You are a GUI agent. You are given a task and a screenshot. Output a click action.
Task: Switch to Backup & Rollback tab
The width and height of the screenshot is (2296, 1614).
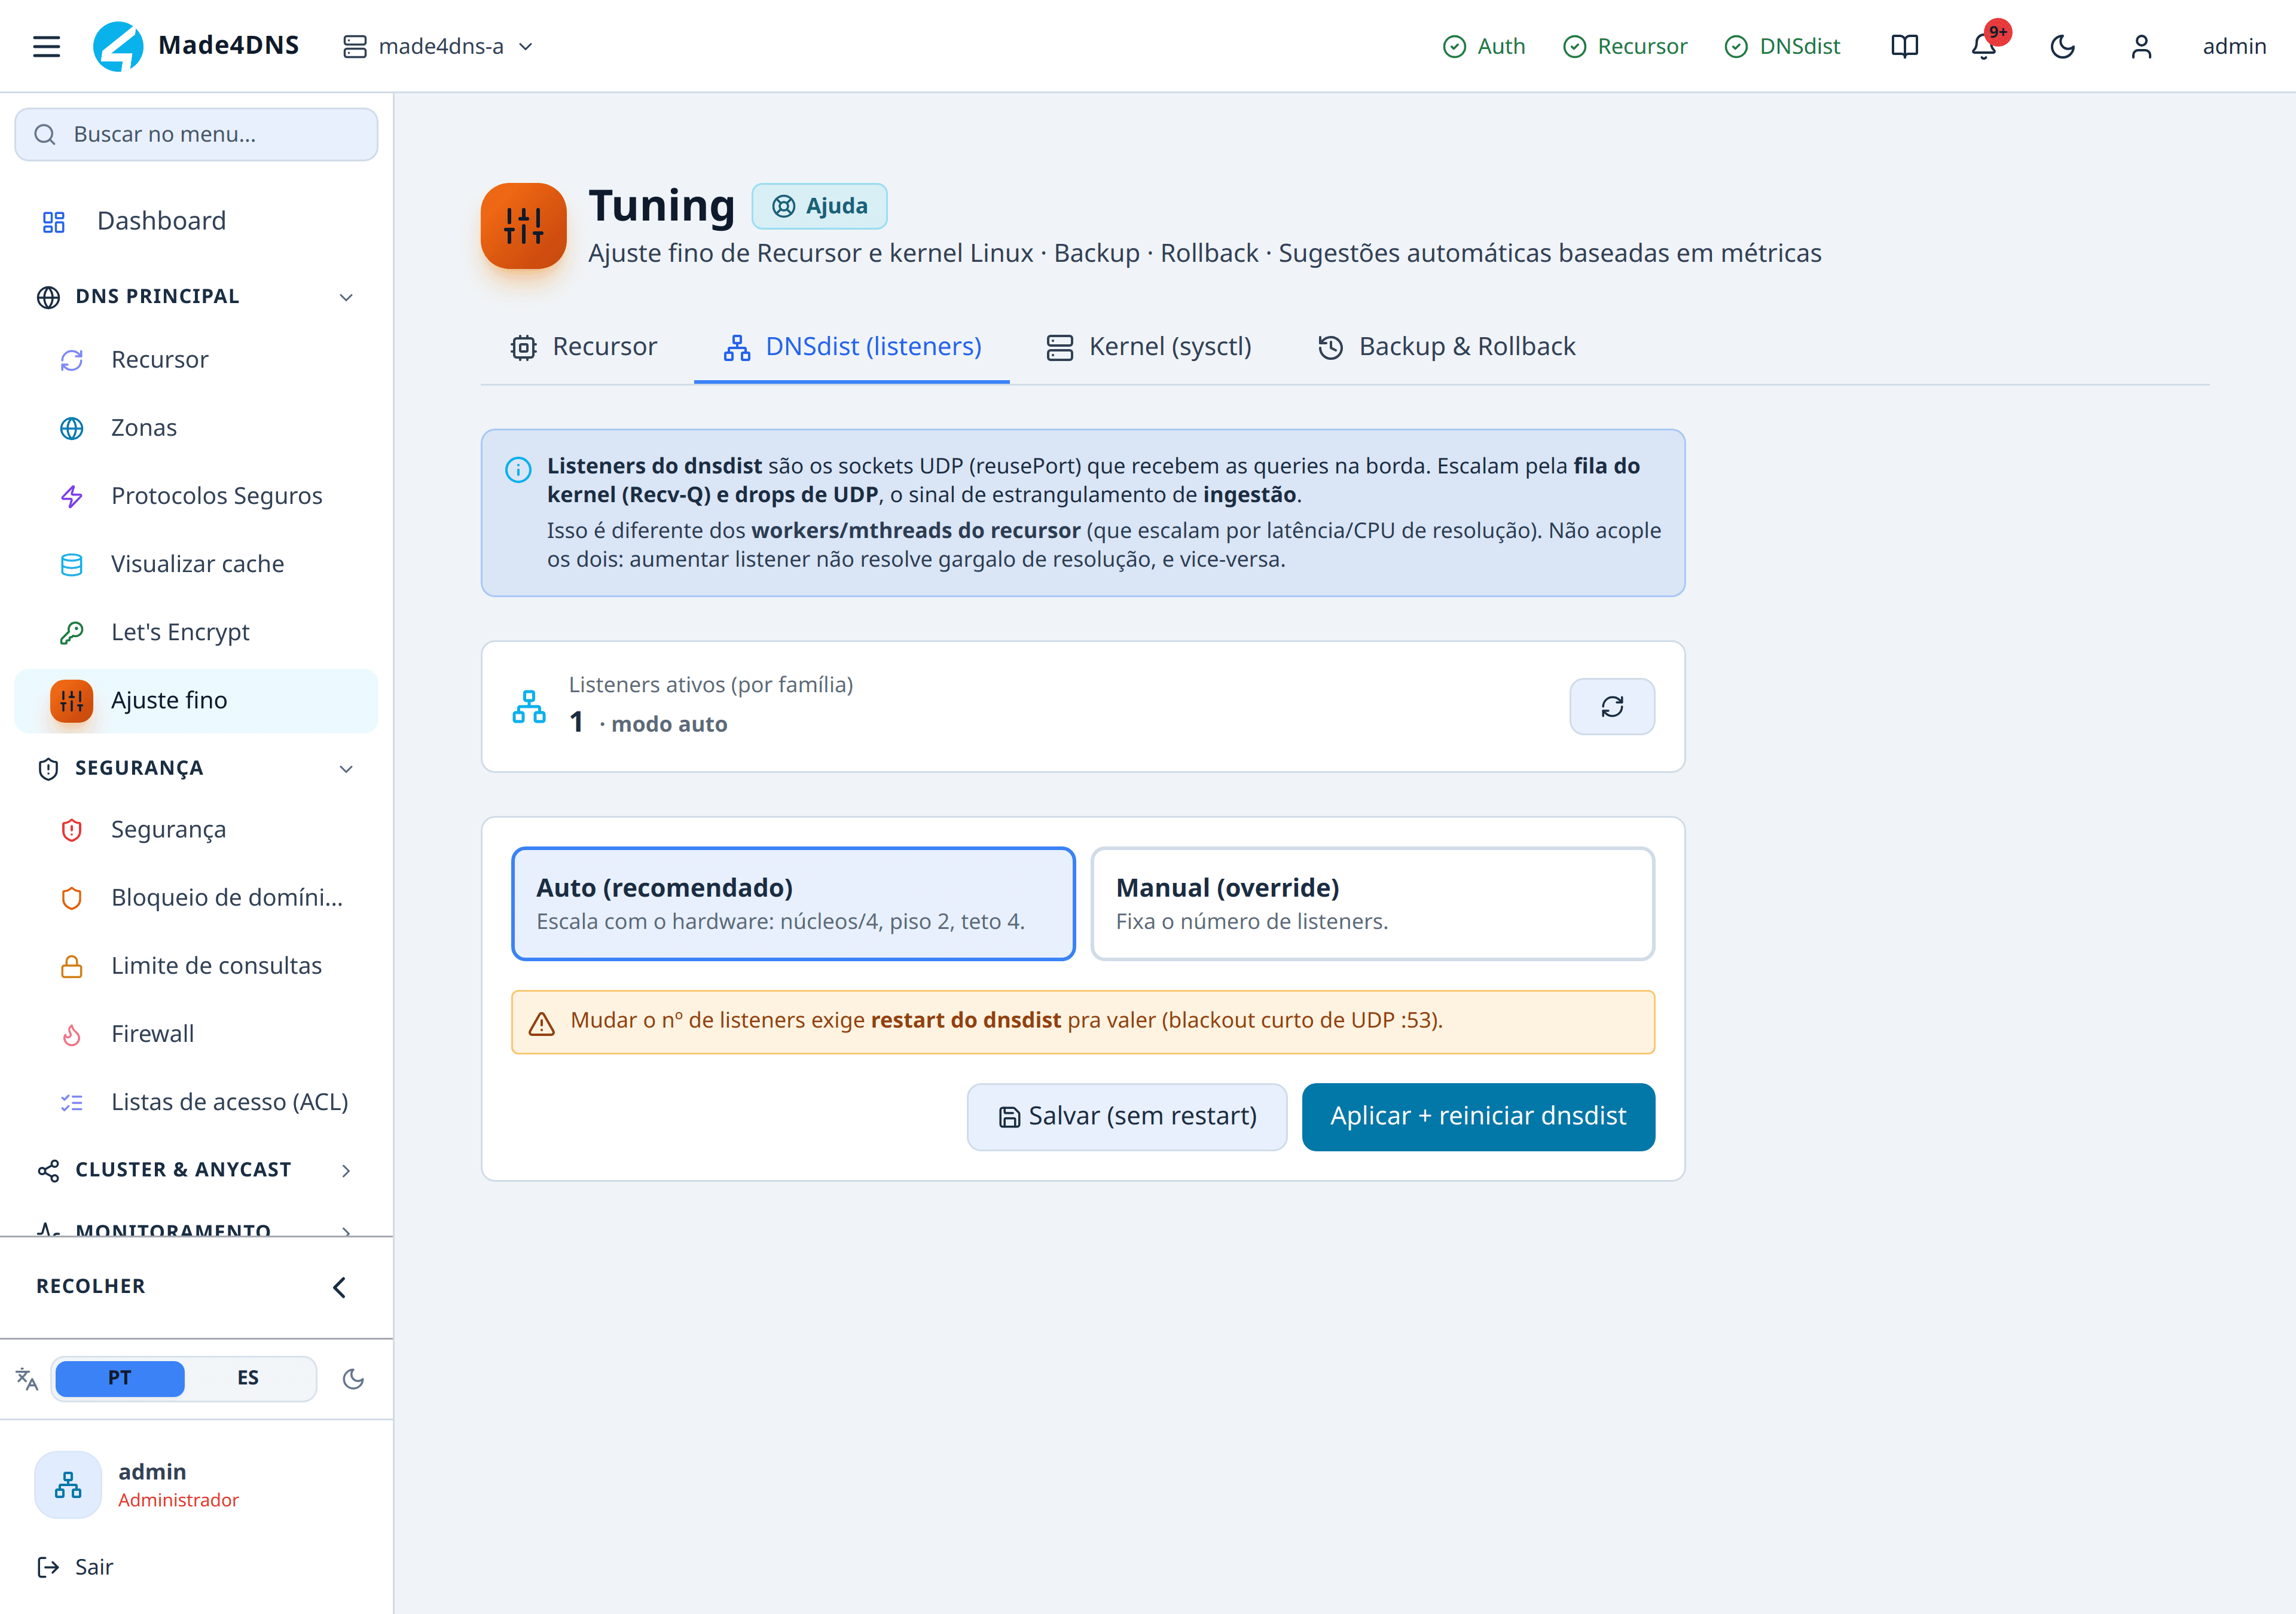pos(1446,346)
